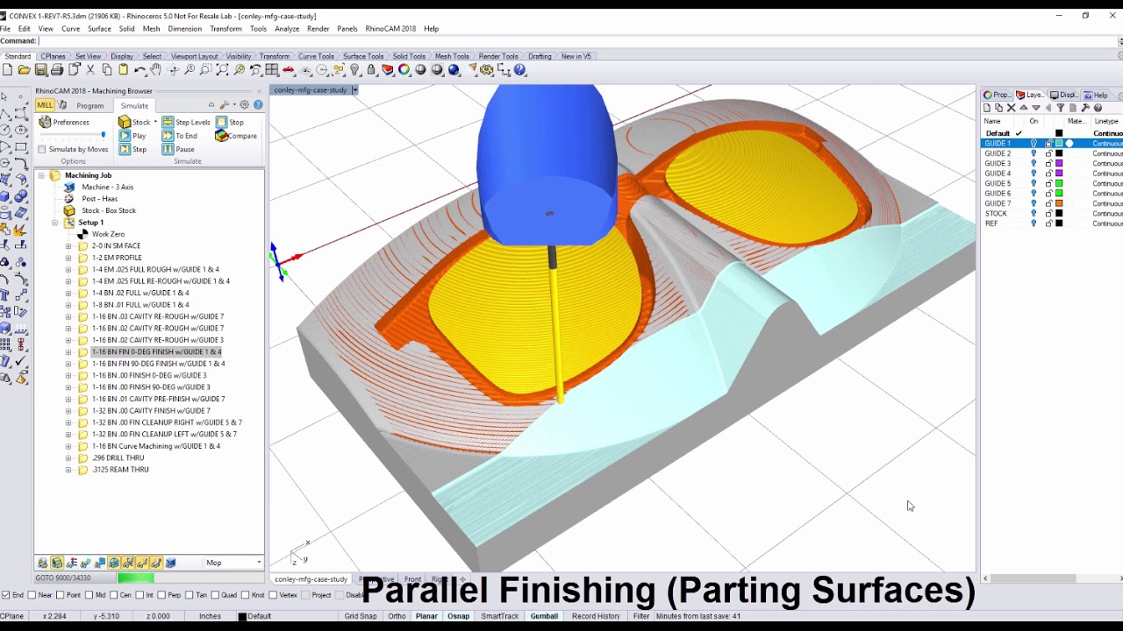The image size is (1123, 631).
Task: Click the Open file folder icon
Action: tap(24, 70)
